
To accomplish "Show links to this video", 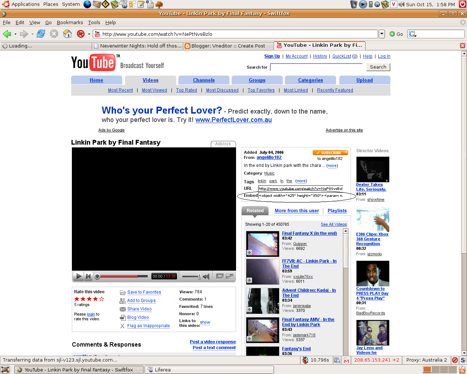I will pyautogui.click(x=205, y=323).
